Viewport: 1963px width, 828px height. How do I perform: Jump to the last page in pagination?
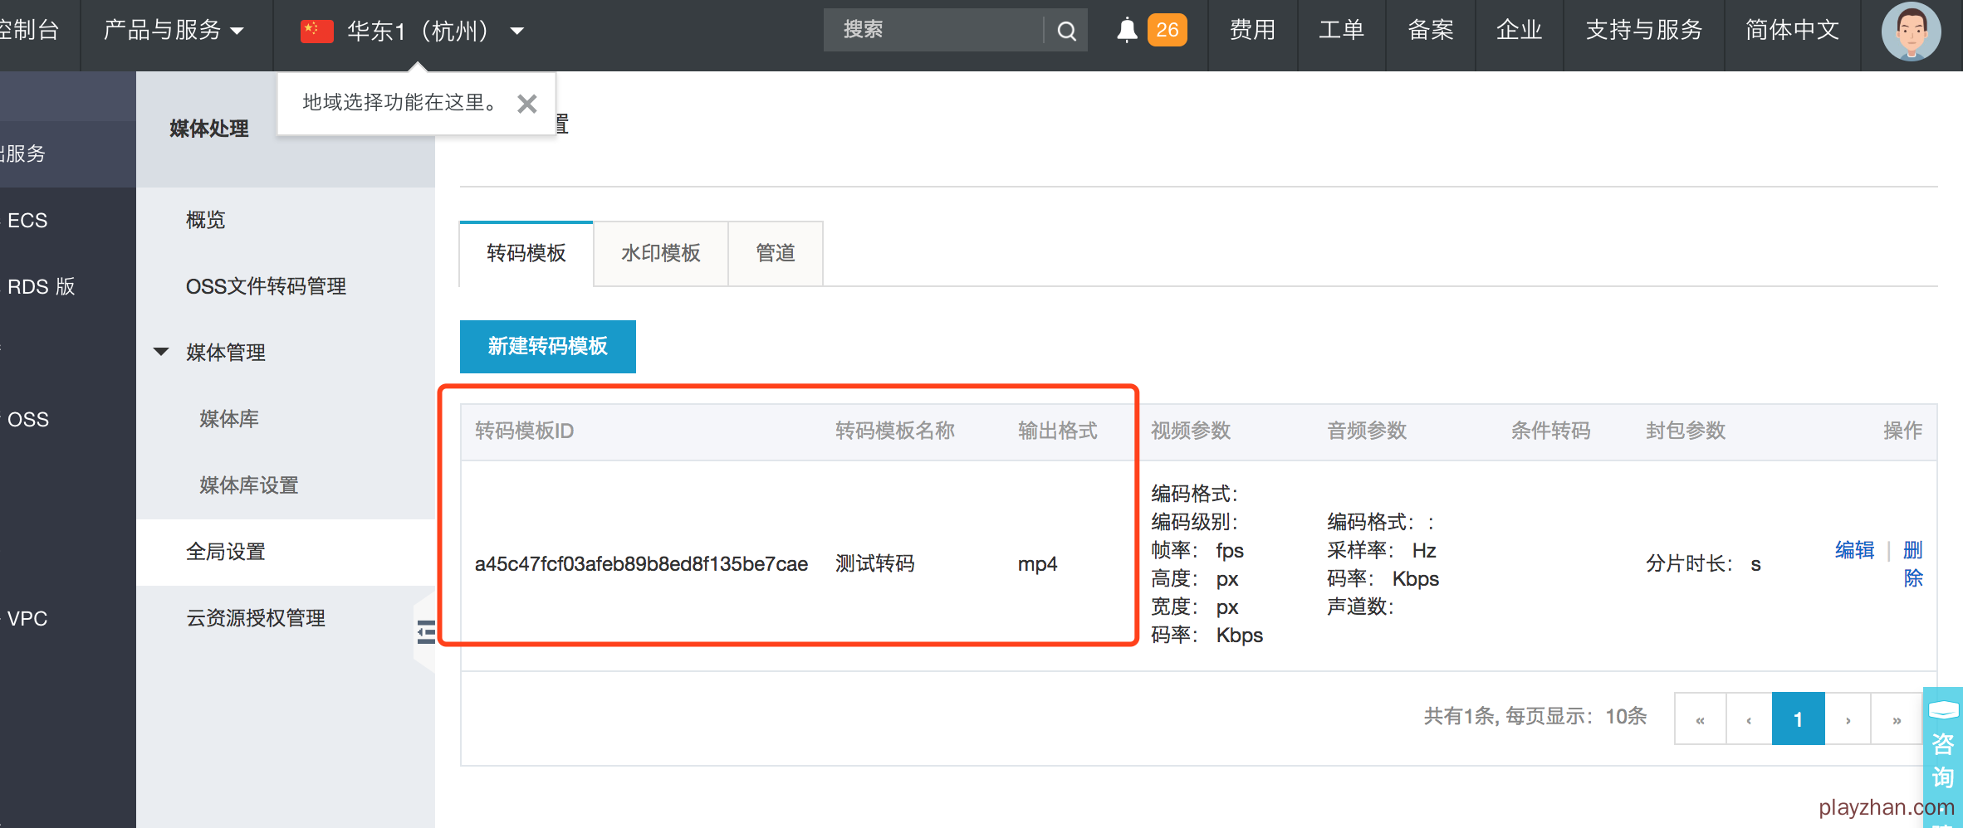[x=1897, y=719]
